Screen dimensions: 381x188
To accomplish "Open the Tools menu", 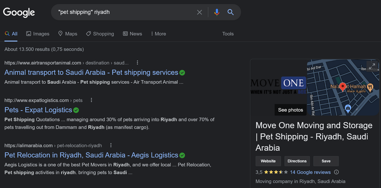I will click(x=228, y=34).
